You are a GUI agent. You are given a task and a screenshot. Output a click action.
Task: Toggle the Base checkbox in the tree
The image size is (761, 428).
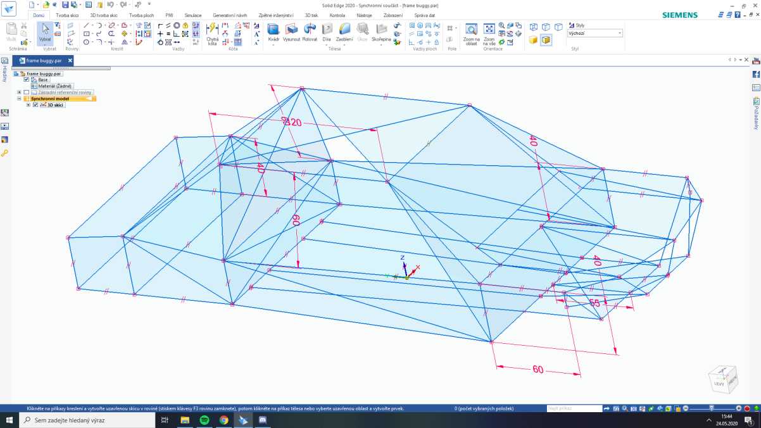click(x=26, y=80)
